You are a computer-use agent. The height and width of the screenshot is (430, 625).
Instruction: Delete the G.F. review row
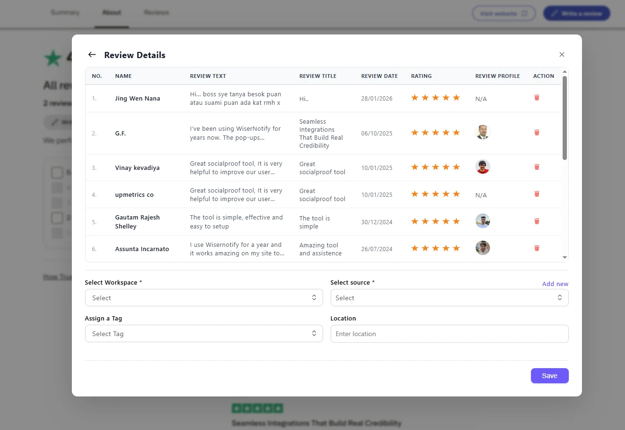pyautogui.click(x=537, y=133)
